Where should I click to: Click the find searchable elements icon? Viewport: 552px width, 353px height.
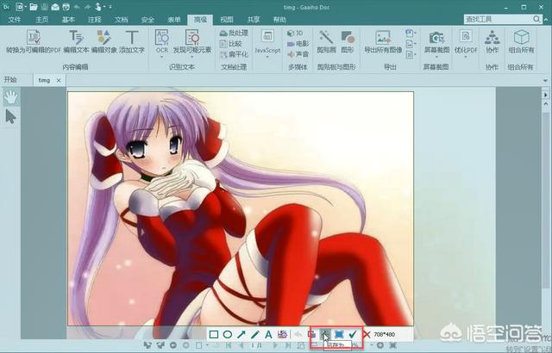pyautogui.click(x=192, y=37)
